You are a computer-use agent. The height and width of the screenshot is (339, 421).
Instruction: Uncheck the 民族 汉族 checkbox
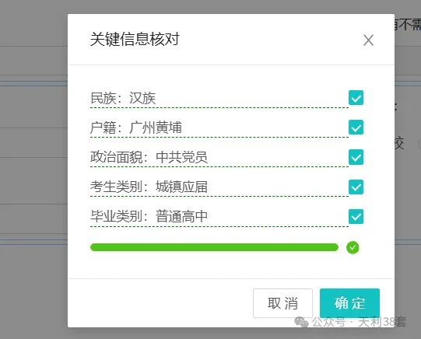[x=356, y=98]
